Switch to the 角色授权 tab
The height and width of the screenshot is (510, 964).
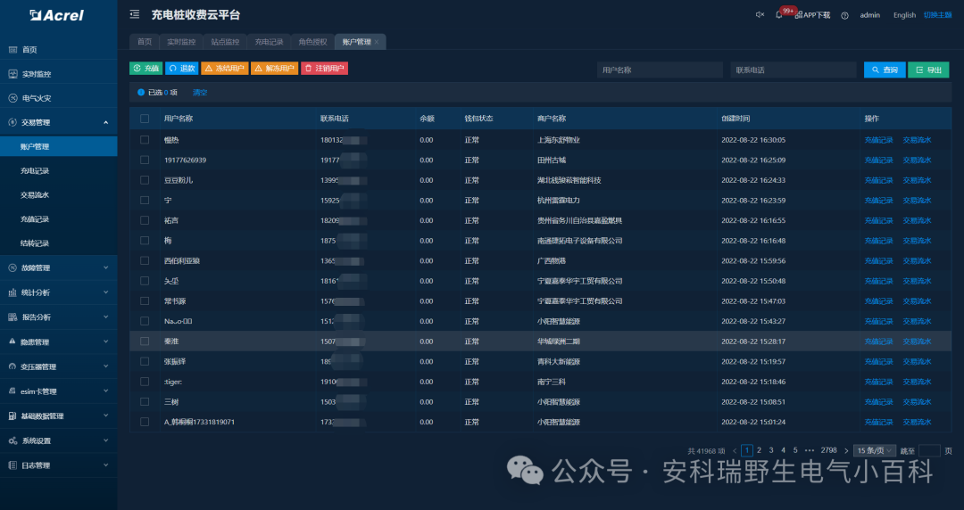pos(312,42)
